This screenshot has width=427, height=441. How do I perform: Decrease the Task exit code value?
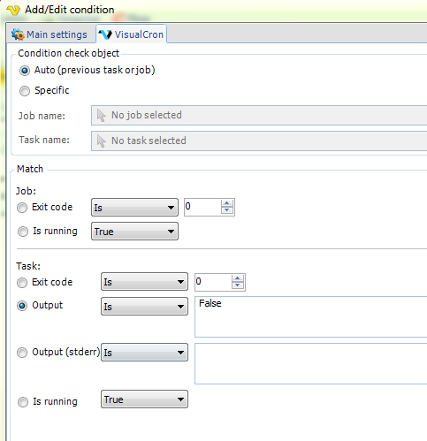pyautogui.click(x=238, y=285)
